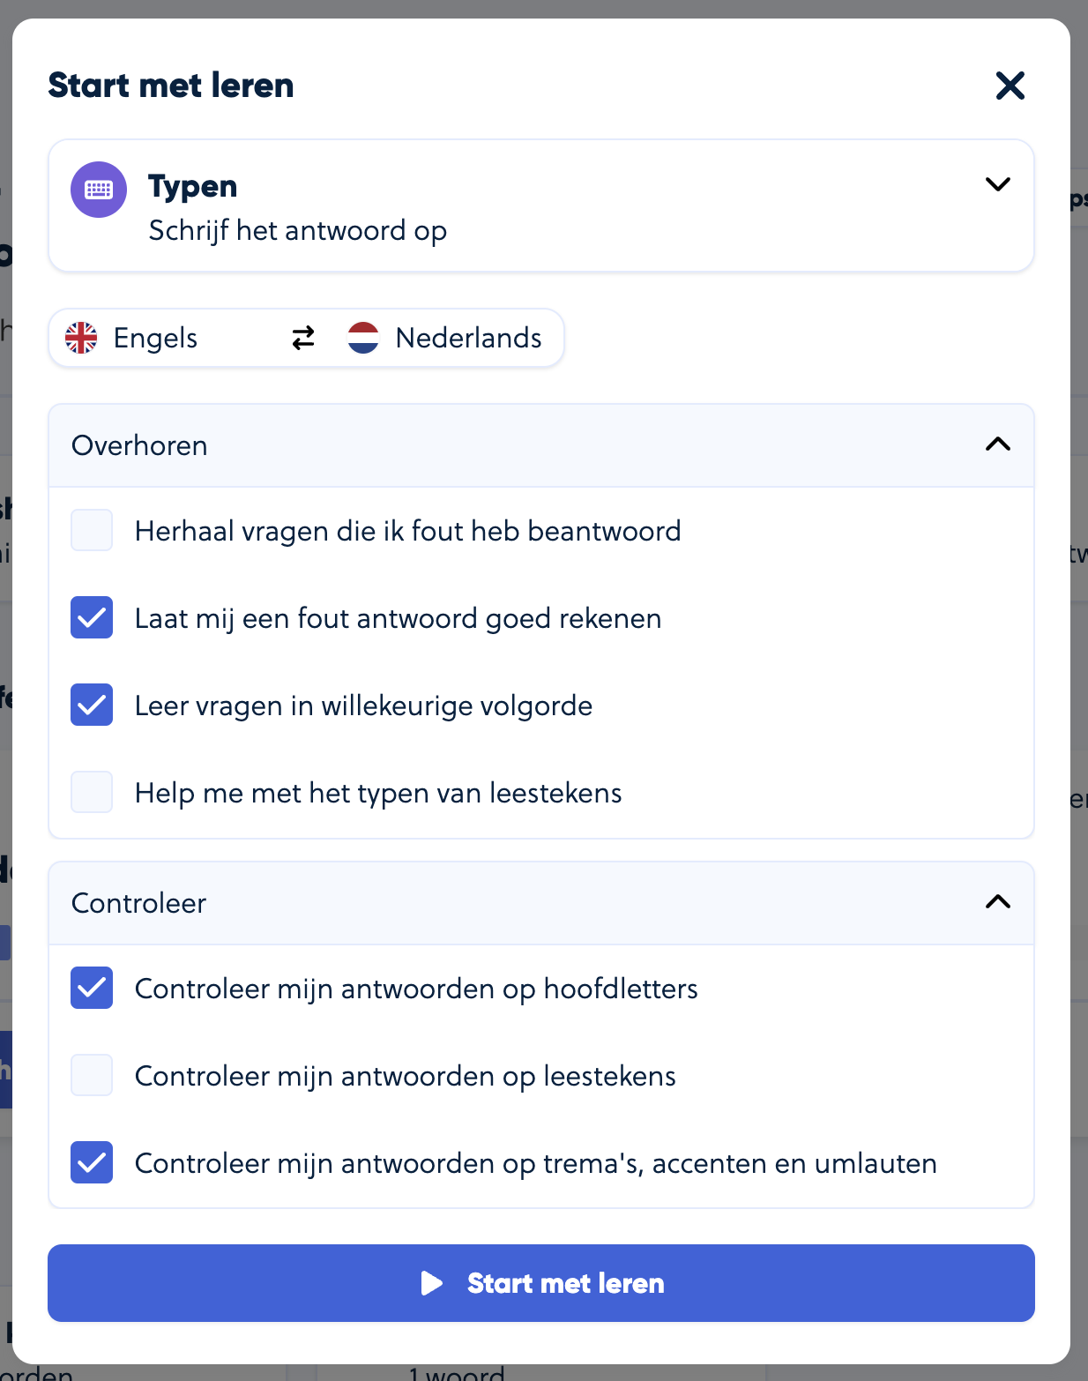1088x1381 pixels.
Task: Enable 'Help me met het typen van leestekens'
Action: click(x=91, y=792)
